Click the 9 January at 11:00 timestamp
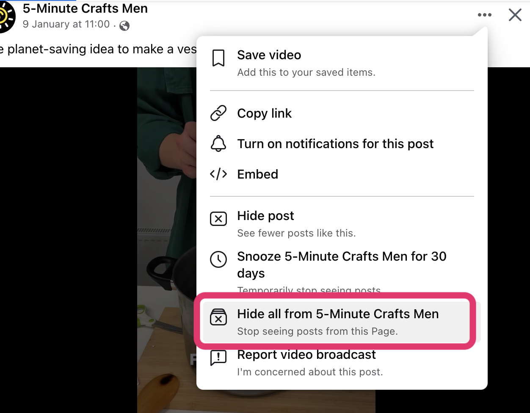Screen dimensions: 530x413 point(66,24)
